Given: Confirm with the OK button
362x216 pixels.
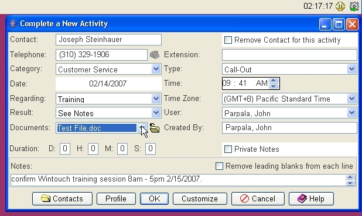Looking at the screenshot, I should 154,198.
